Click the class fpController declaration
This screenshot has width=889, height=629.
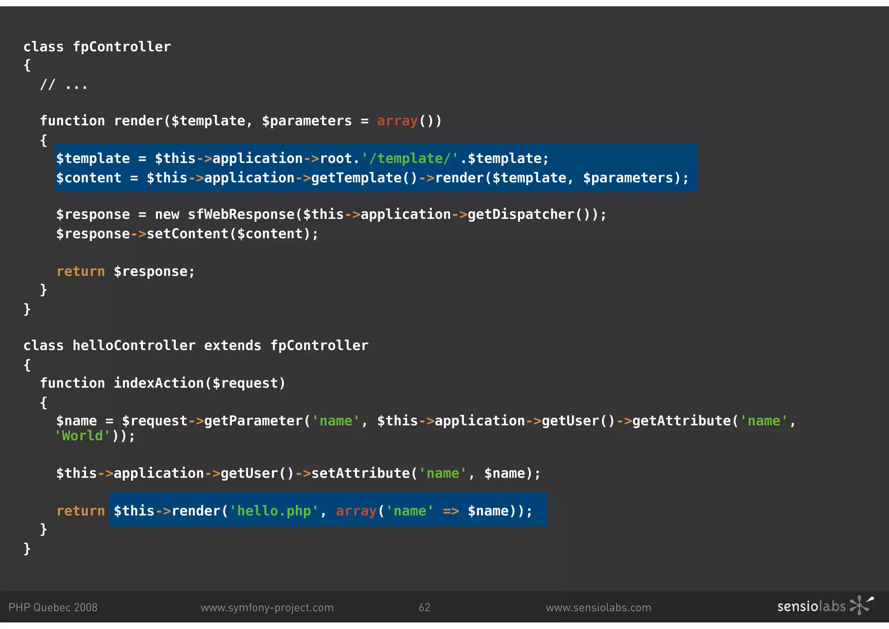[x=97, y=46]
